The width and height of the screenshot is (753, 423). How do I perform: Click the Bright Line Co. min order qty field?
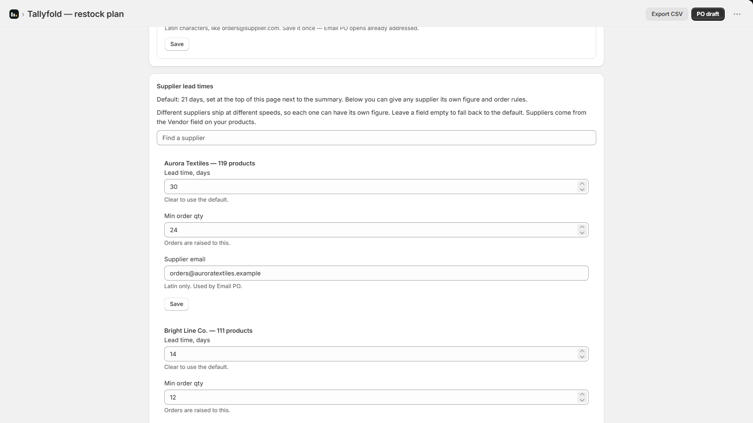pyautogui.click(x=376, y=397)
